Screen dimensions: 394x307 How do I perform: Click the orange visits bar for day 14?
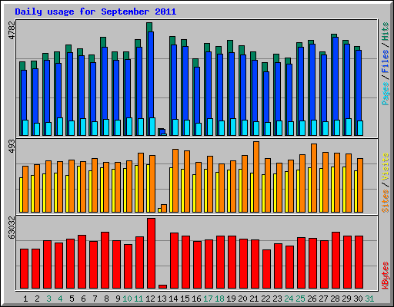pyautogui.click(x=175, y=180)
